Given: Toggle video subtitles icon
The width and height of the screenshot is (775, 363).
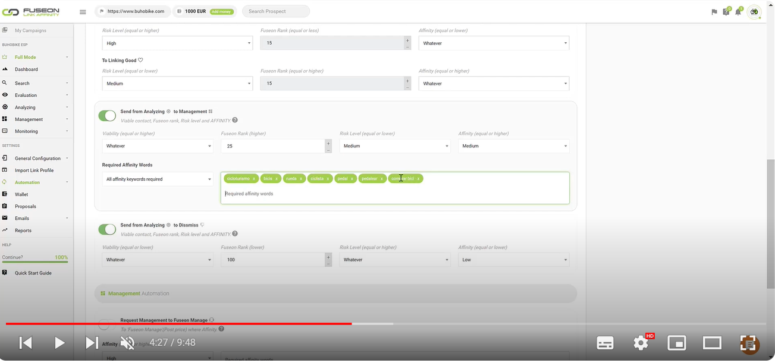Looking at the screenshot, I should click(605, 343).
